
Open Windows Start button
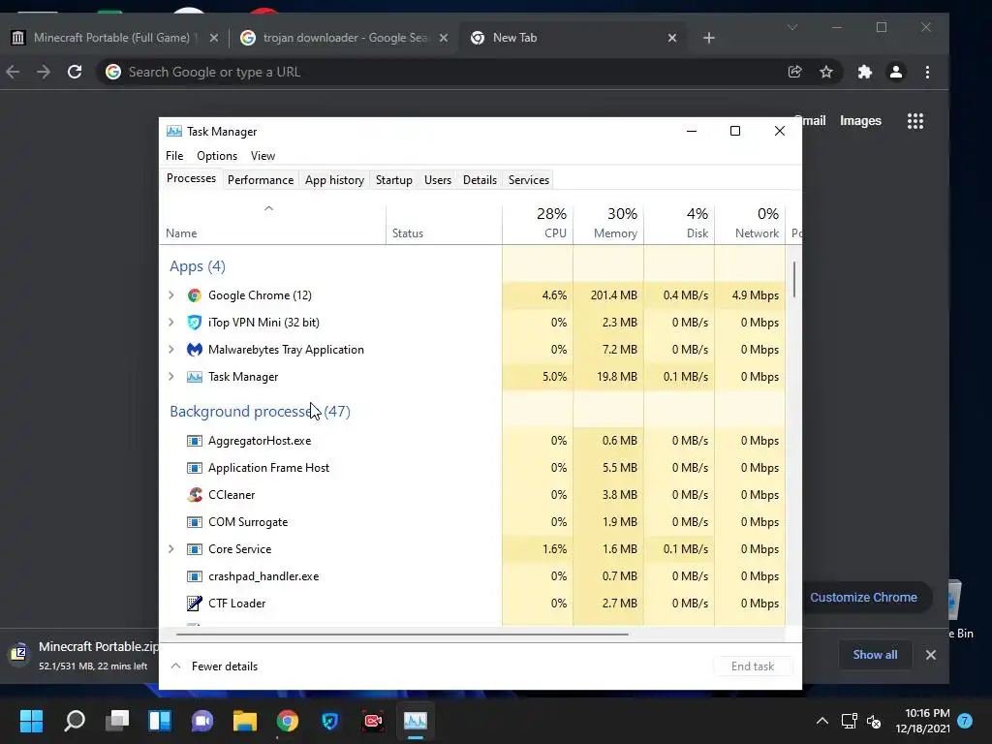point(31,721)
